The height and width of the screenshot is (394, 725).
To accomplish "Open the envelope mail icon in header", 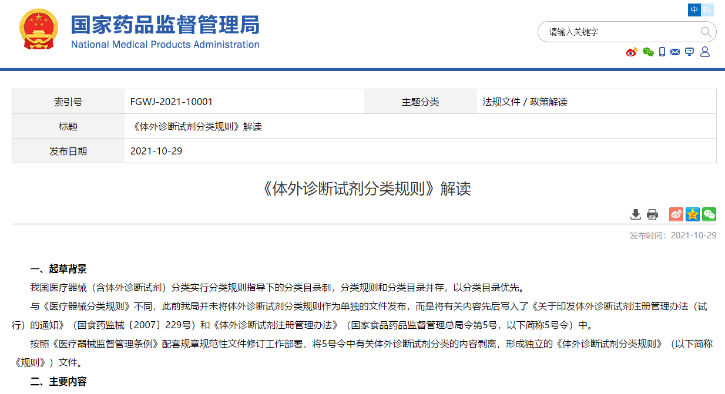I will pos(675,52).
